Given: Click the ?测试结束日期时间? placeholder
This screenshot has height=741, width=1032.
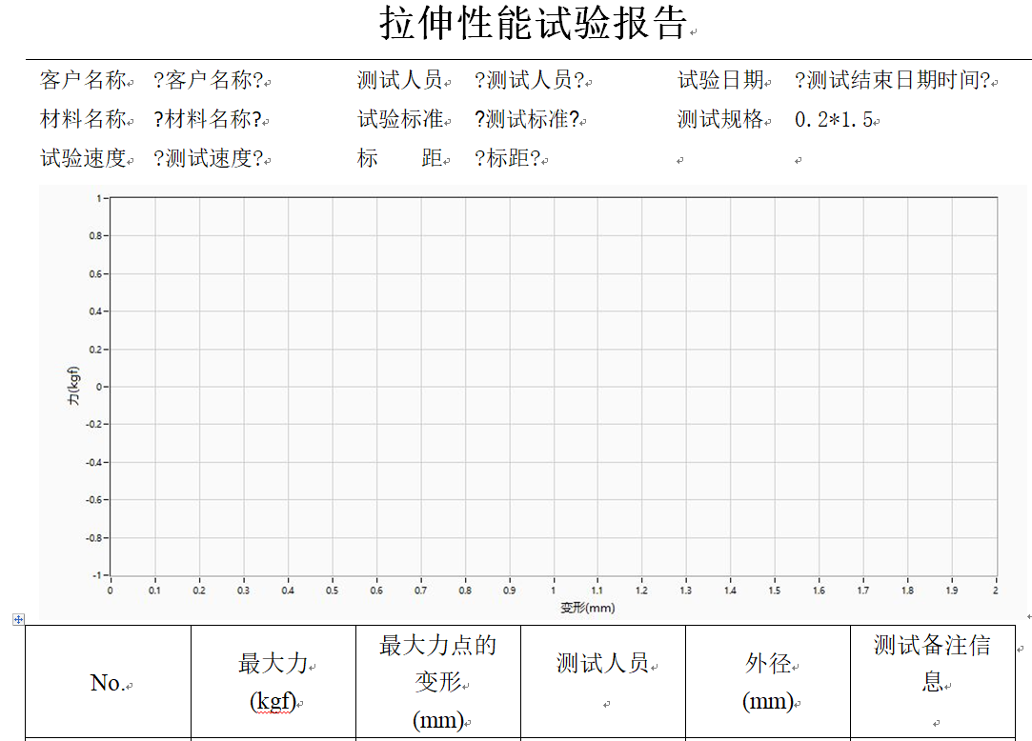Looking at the screenshot, I should point(892,81).
